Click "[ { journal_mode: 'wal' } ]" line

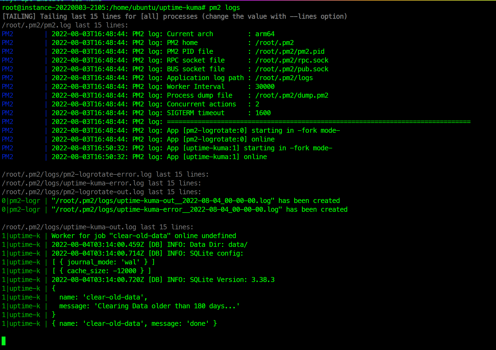(103, 262)
